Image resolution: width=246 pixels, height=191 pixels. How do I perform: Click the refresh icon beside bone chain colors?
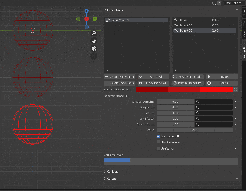tap(236, 90)
